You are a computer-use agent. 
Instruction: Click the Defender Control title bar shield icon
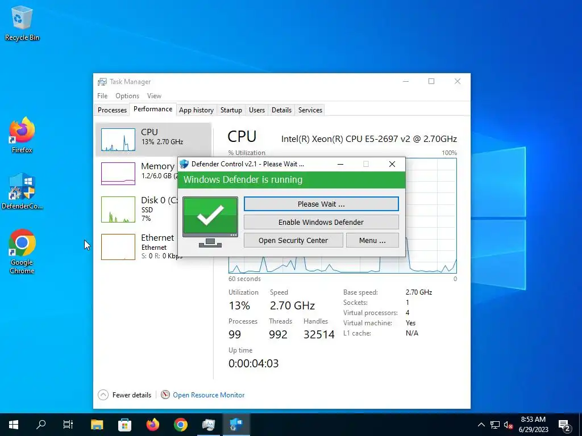184,164
